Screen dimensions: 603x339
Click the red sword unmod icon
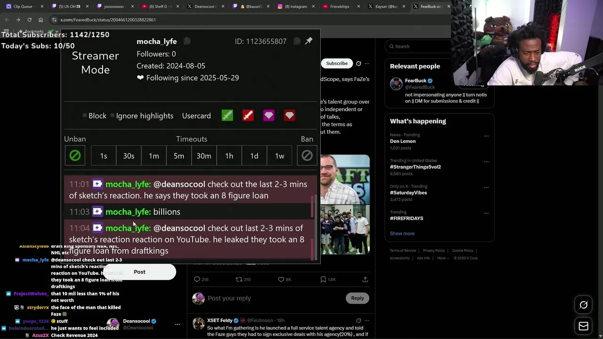point(248,115)
